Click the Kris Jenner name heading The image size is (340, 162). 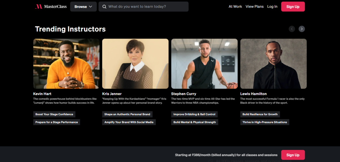click(112, 94)
